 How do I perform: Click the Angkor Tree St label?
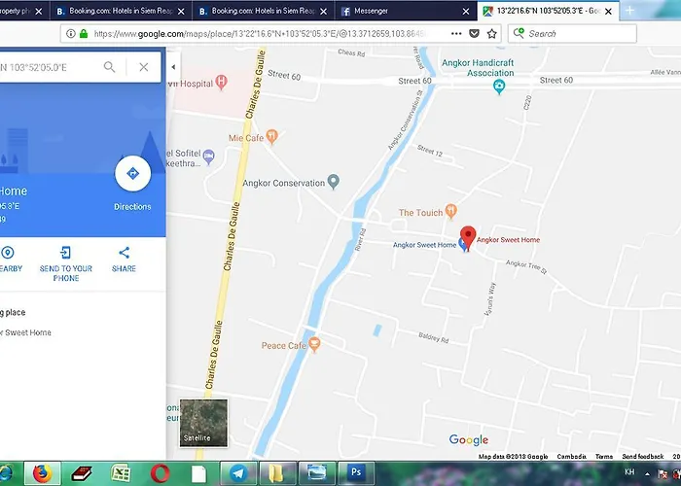click(526, 267)
